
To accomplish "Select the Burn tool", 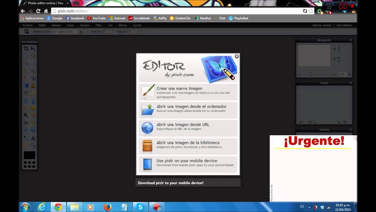I will (x=33, y=115).
